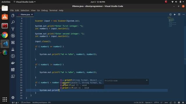186x104 pixels.
Task: Split the editor to the right
Action: (179, 14)
